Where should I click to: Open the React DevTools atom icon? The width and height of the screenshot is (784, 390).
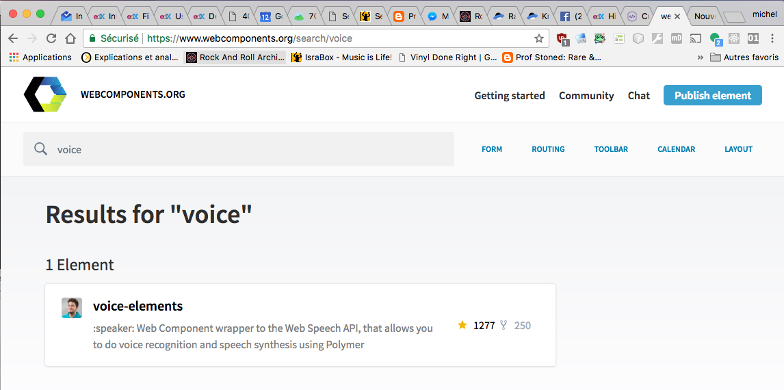point(734,38)
